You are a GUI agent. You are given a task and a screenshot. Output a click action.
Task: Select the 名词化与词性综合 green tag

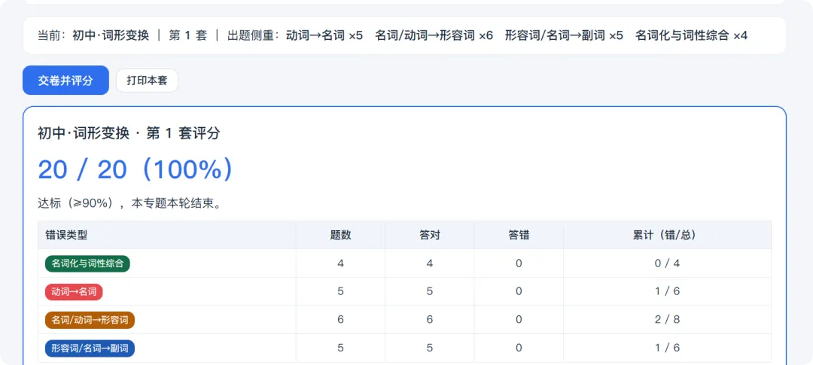(87, 263)
